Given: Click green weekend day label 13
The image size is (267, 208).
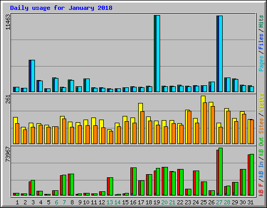Looking at the screenshot, I should coord(110,202).
